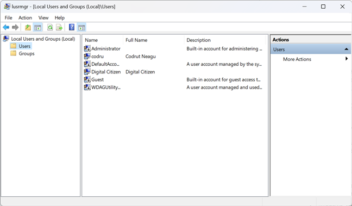Click the Back arrow toolbar icon
The height and width of the screenshot is (206, 352).
pos(6,27)
